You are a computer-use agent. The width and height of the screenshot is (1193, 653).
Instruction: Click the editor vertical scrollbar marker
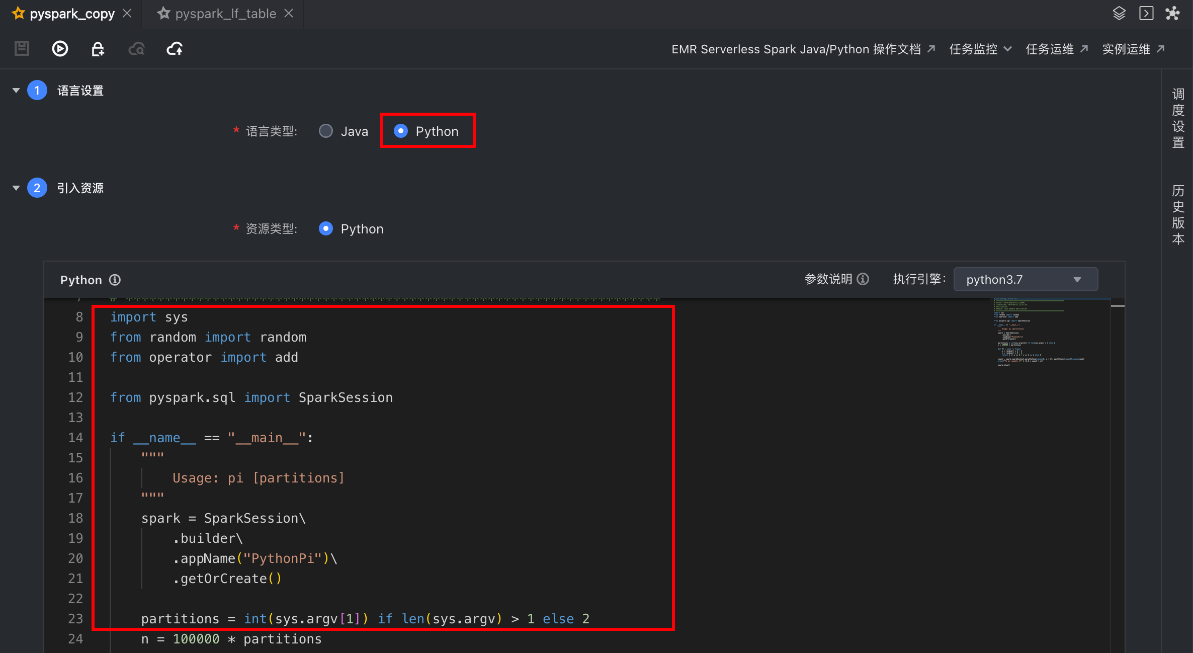1118,305
